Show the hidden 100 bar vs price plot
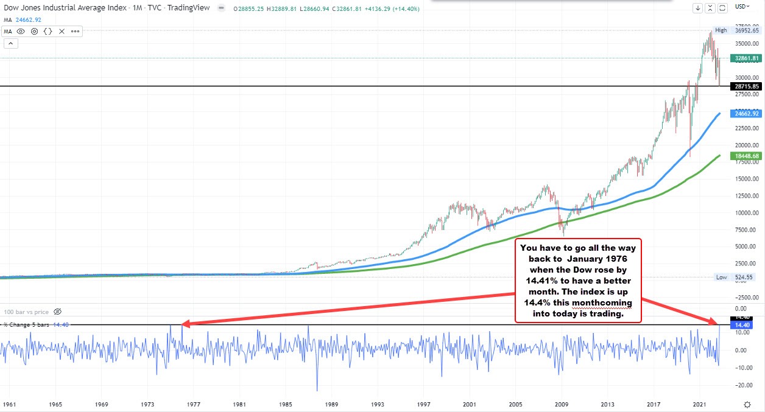The image size is (765, 412). (57, 312)
